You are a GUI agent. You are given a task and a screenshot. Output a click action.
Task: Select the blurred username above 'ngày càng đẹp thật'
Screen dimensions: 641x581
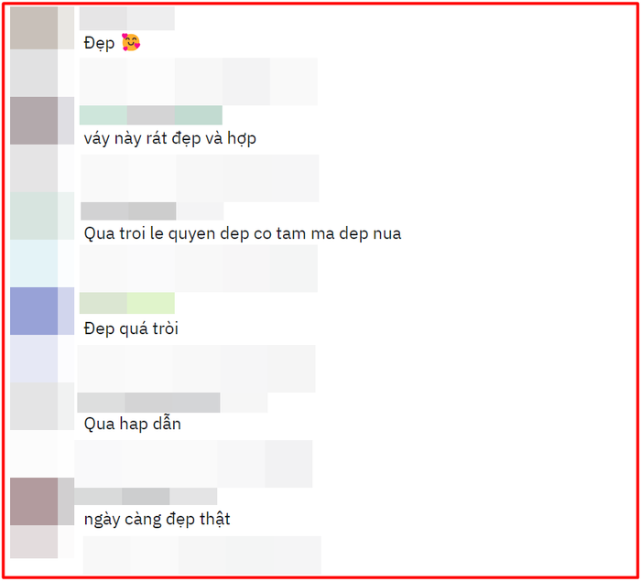pyautogui.click(x=146, y=497)
